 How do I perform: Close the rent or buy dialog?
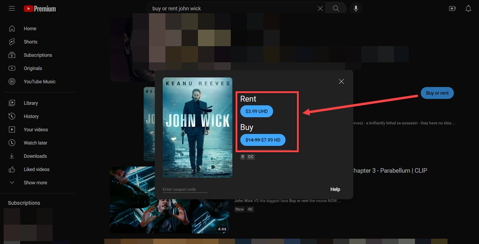341,81
